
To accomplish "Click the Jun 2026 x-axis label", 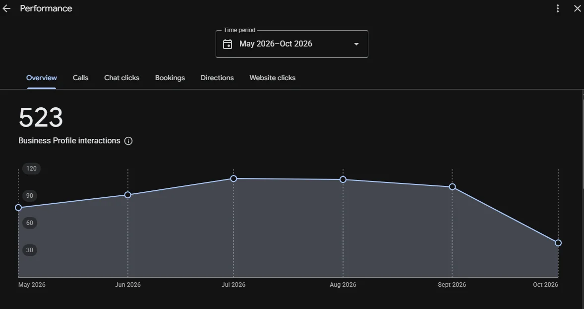I will tap(128, 284).
